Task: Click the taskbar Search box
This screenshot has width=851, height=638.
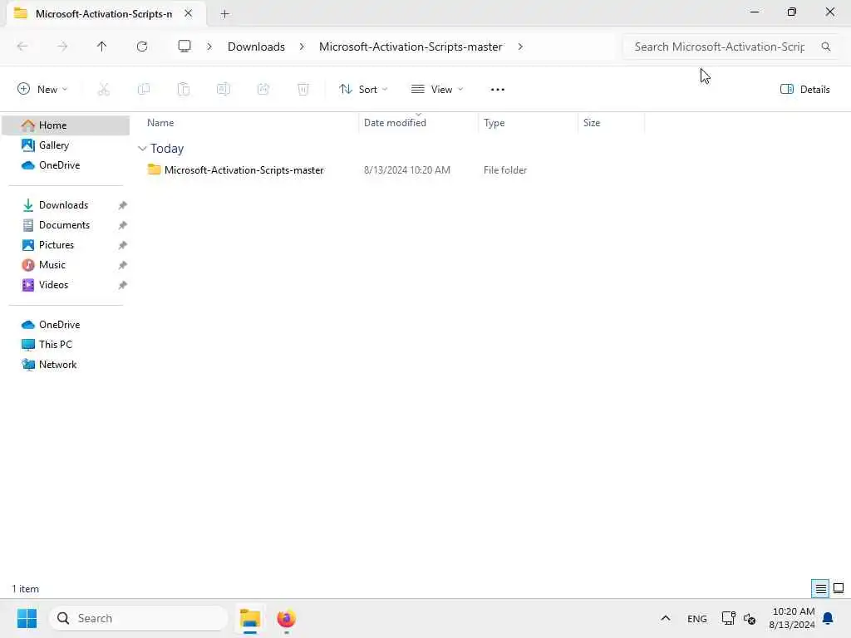Action: point(139,618)
